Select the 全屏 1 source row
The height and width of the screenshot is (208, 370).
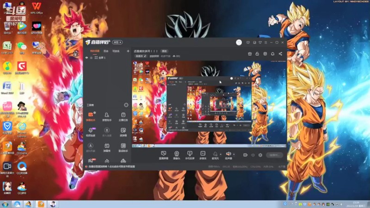click(107, 57)
